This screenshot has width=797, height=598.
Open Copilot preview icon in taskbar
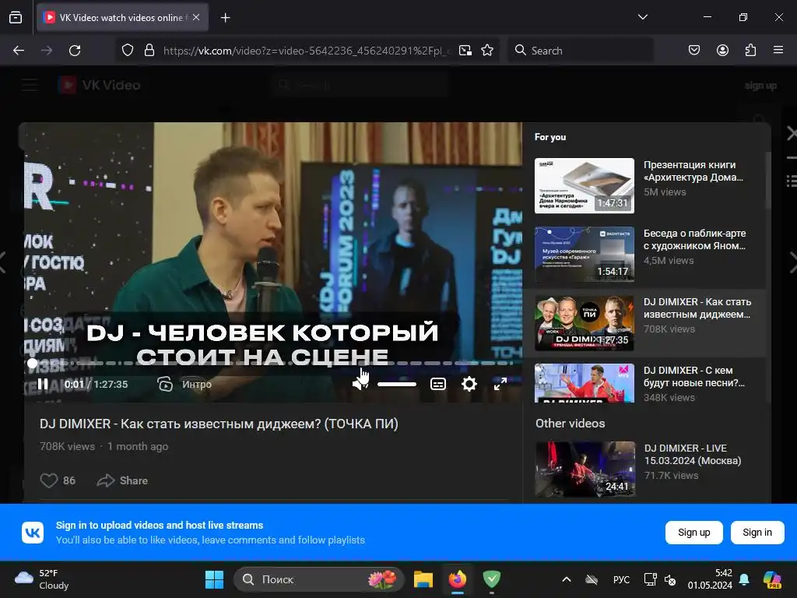(772, 579)
